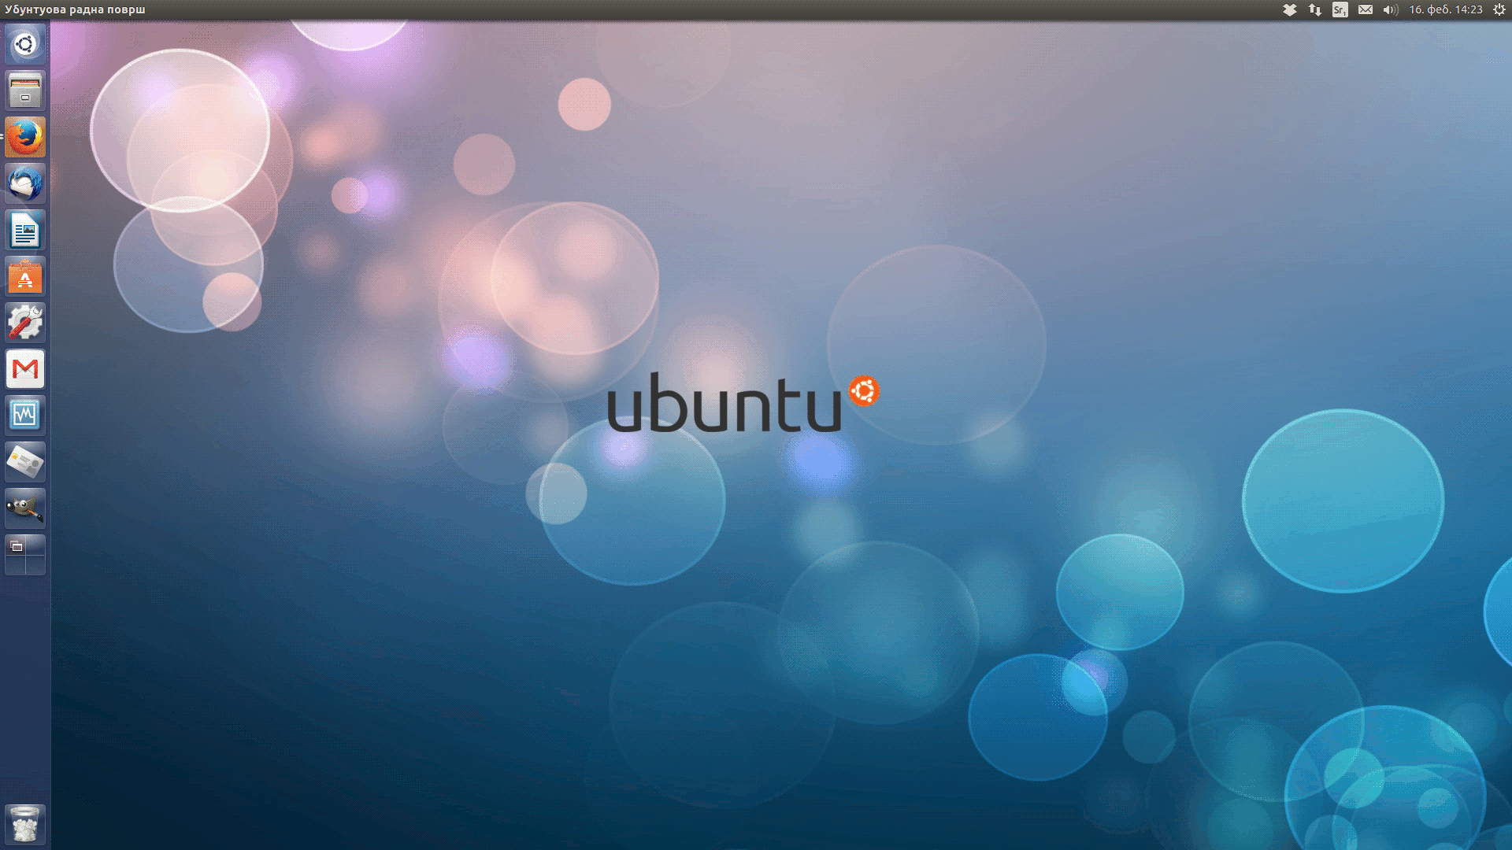Open the messaging envelope indicator

(x=1366, y=9)
